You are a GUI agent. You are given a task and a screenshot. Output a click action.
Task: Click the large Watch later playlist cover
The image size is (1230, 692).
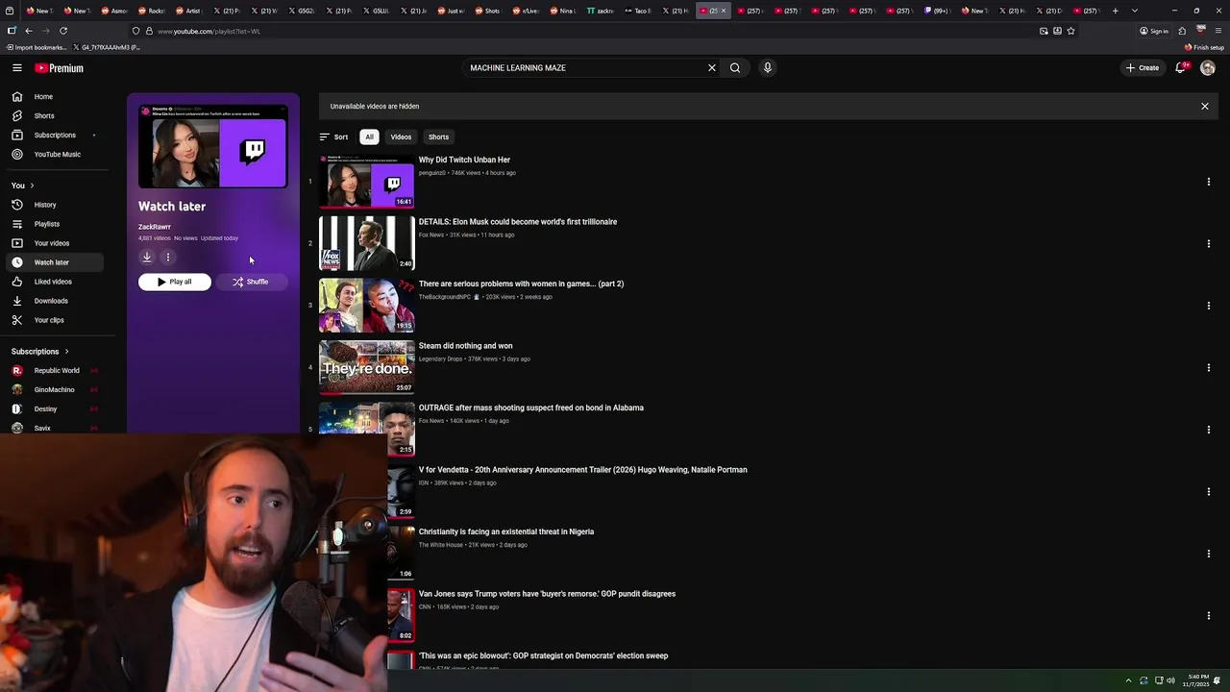[x=212, y=146]
